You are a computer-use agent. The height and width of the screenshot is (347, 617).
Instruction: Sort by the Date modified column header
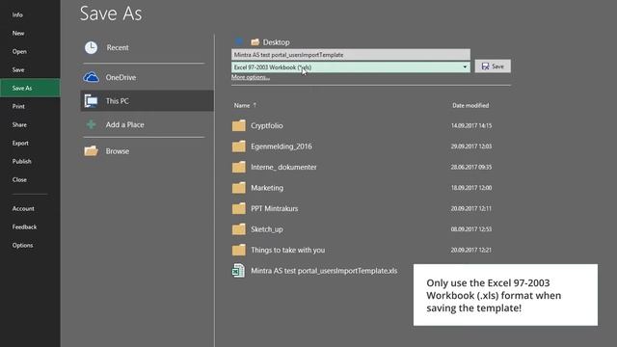pyautogui.click(x=470, y=105)
